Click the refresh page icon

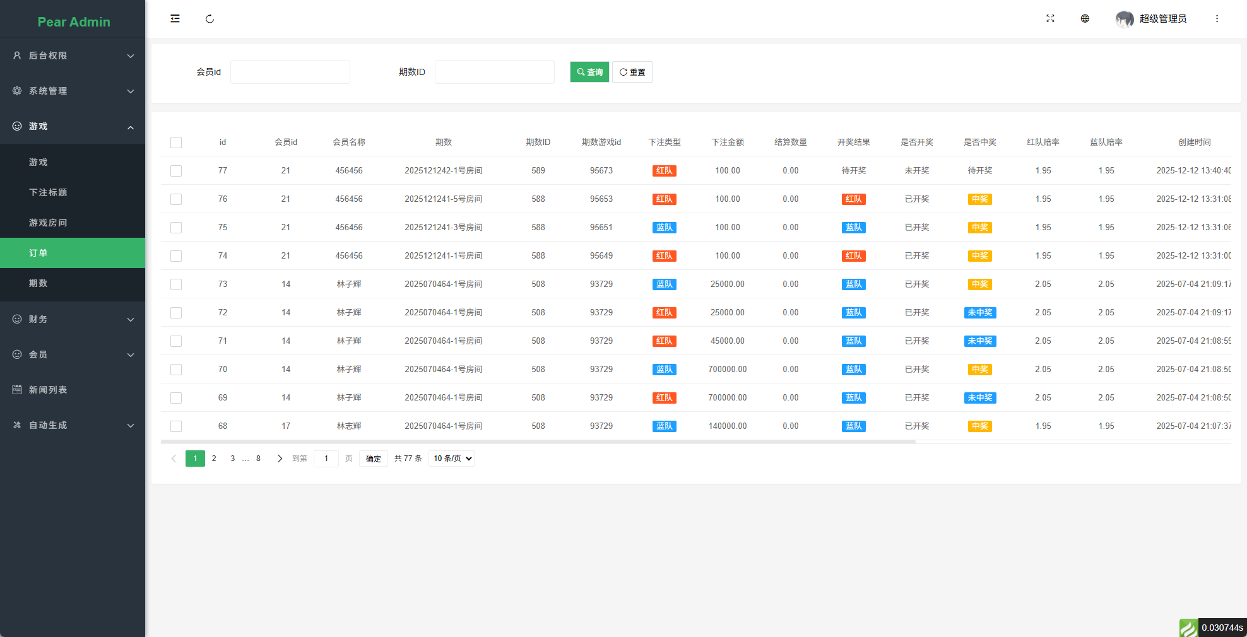(x=210, y=19)
